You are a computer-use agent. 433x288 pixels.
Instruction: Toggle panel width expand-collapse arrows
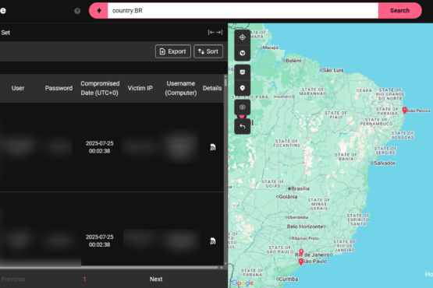click(x=215, y=33)
